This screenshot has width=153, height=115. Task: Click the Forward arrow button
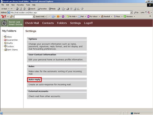pyautogui.click(x=12, y=9)
